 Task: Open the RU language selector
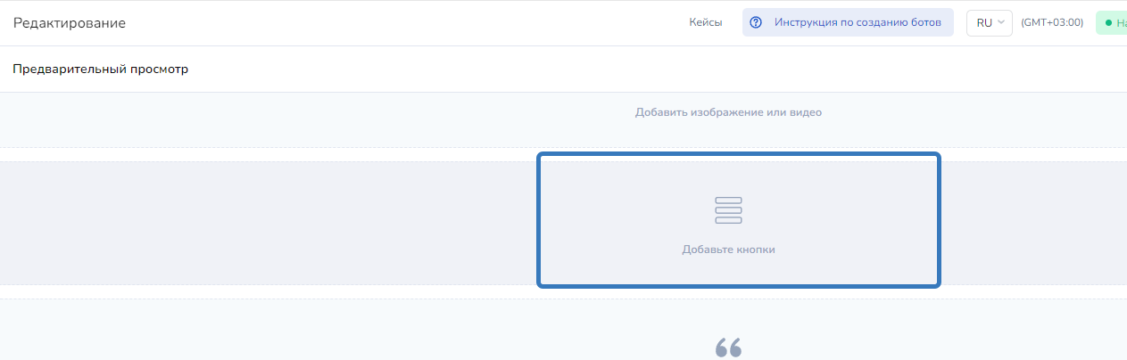(x=990, y=23)
